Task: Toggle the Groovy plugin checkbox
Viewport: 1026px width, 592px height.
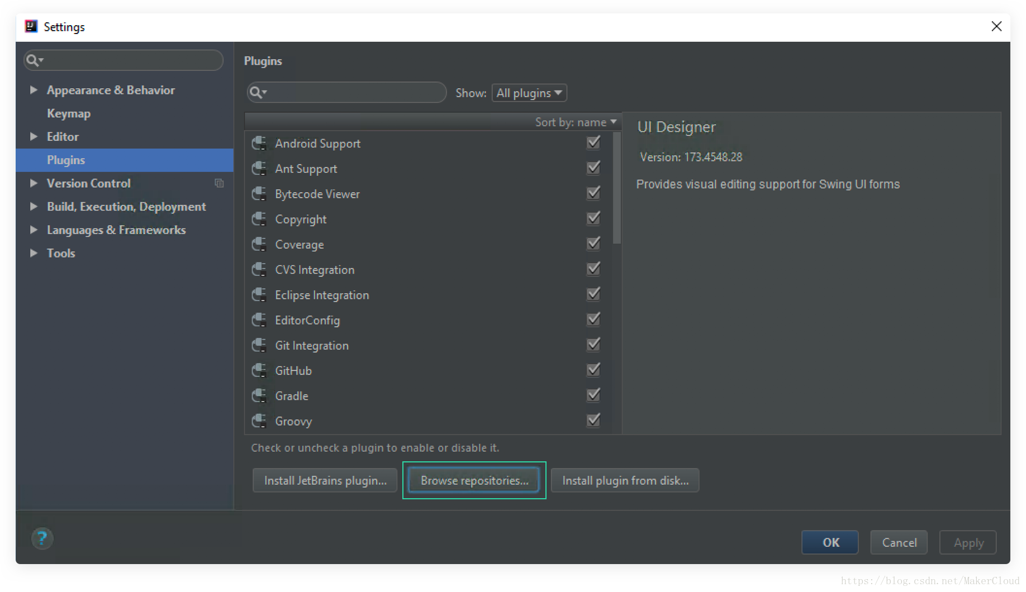Action: (x=593, y=420)
